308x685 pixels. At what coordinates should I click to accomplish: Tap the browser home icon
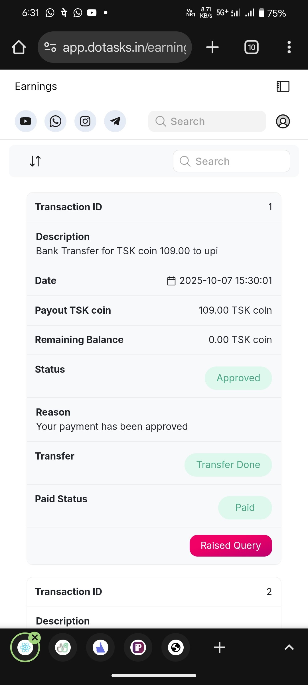[19, 47]
